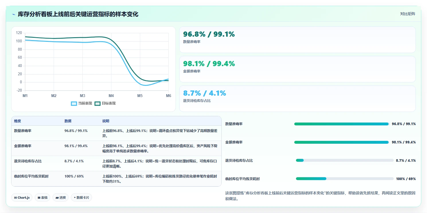
Task: Click the M6 x-axis label on chart
Action: pos(169,96)
